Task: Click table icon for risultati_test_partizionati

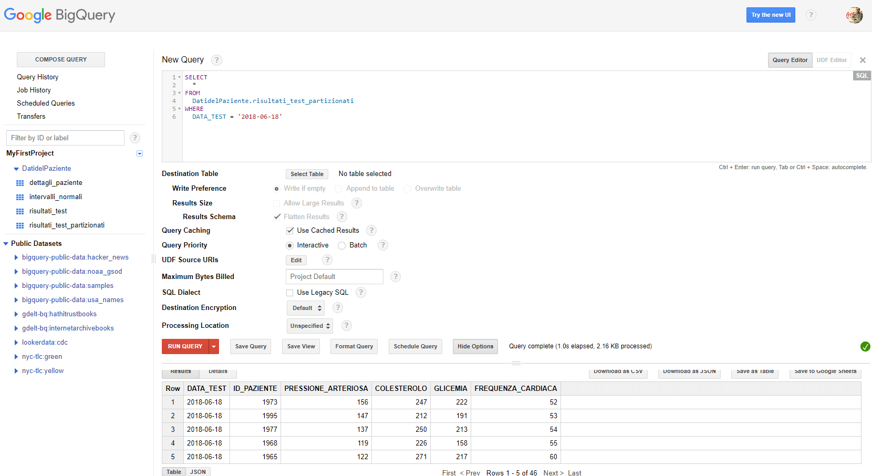Action: 20,225
